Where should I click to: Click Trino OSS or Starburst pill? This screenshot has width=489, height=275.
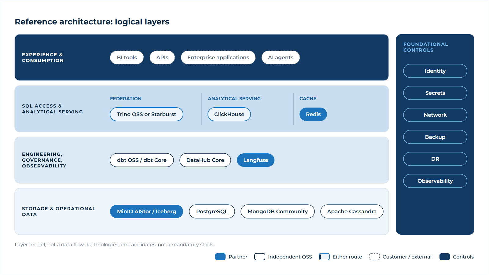(x=146, y=114)
